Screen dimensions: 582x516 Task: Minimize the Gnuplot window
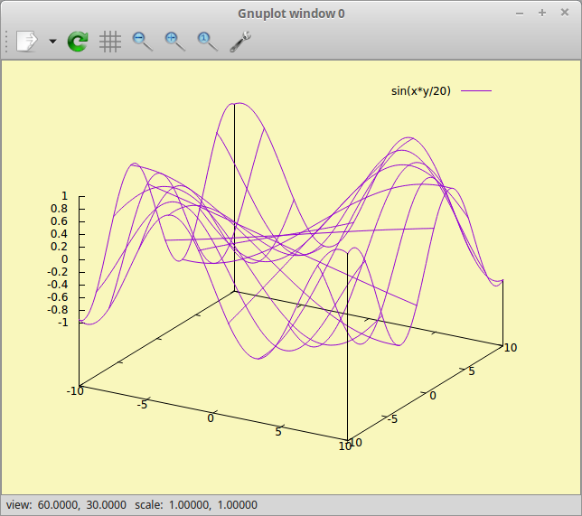pyautogui.click(x=520, y=13)
